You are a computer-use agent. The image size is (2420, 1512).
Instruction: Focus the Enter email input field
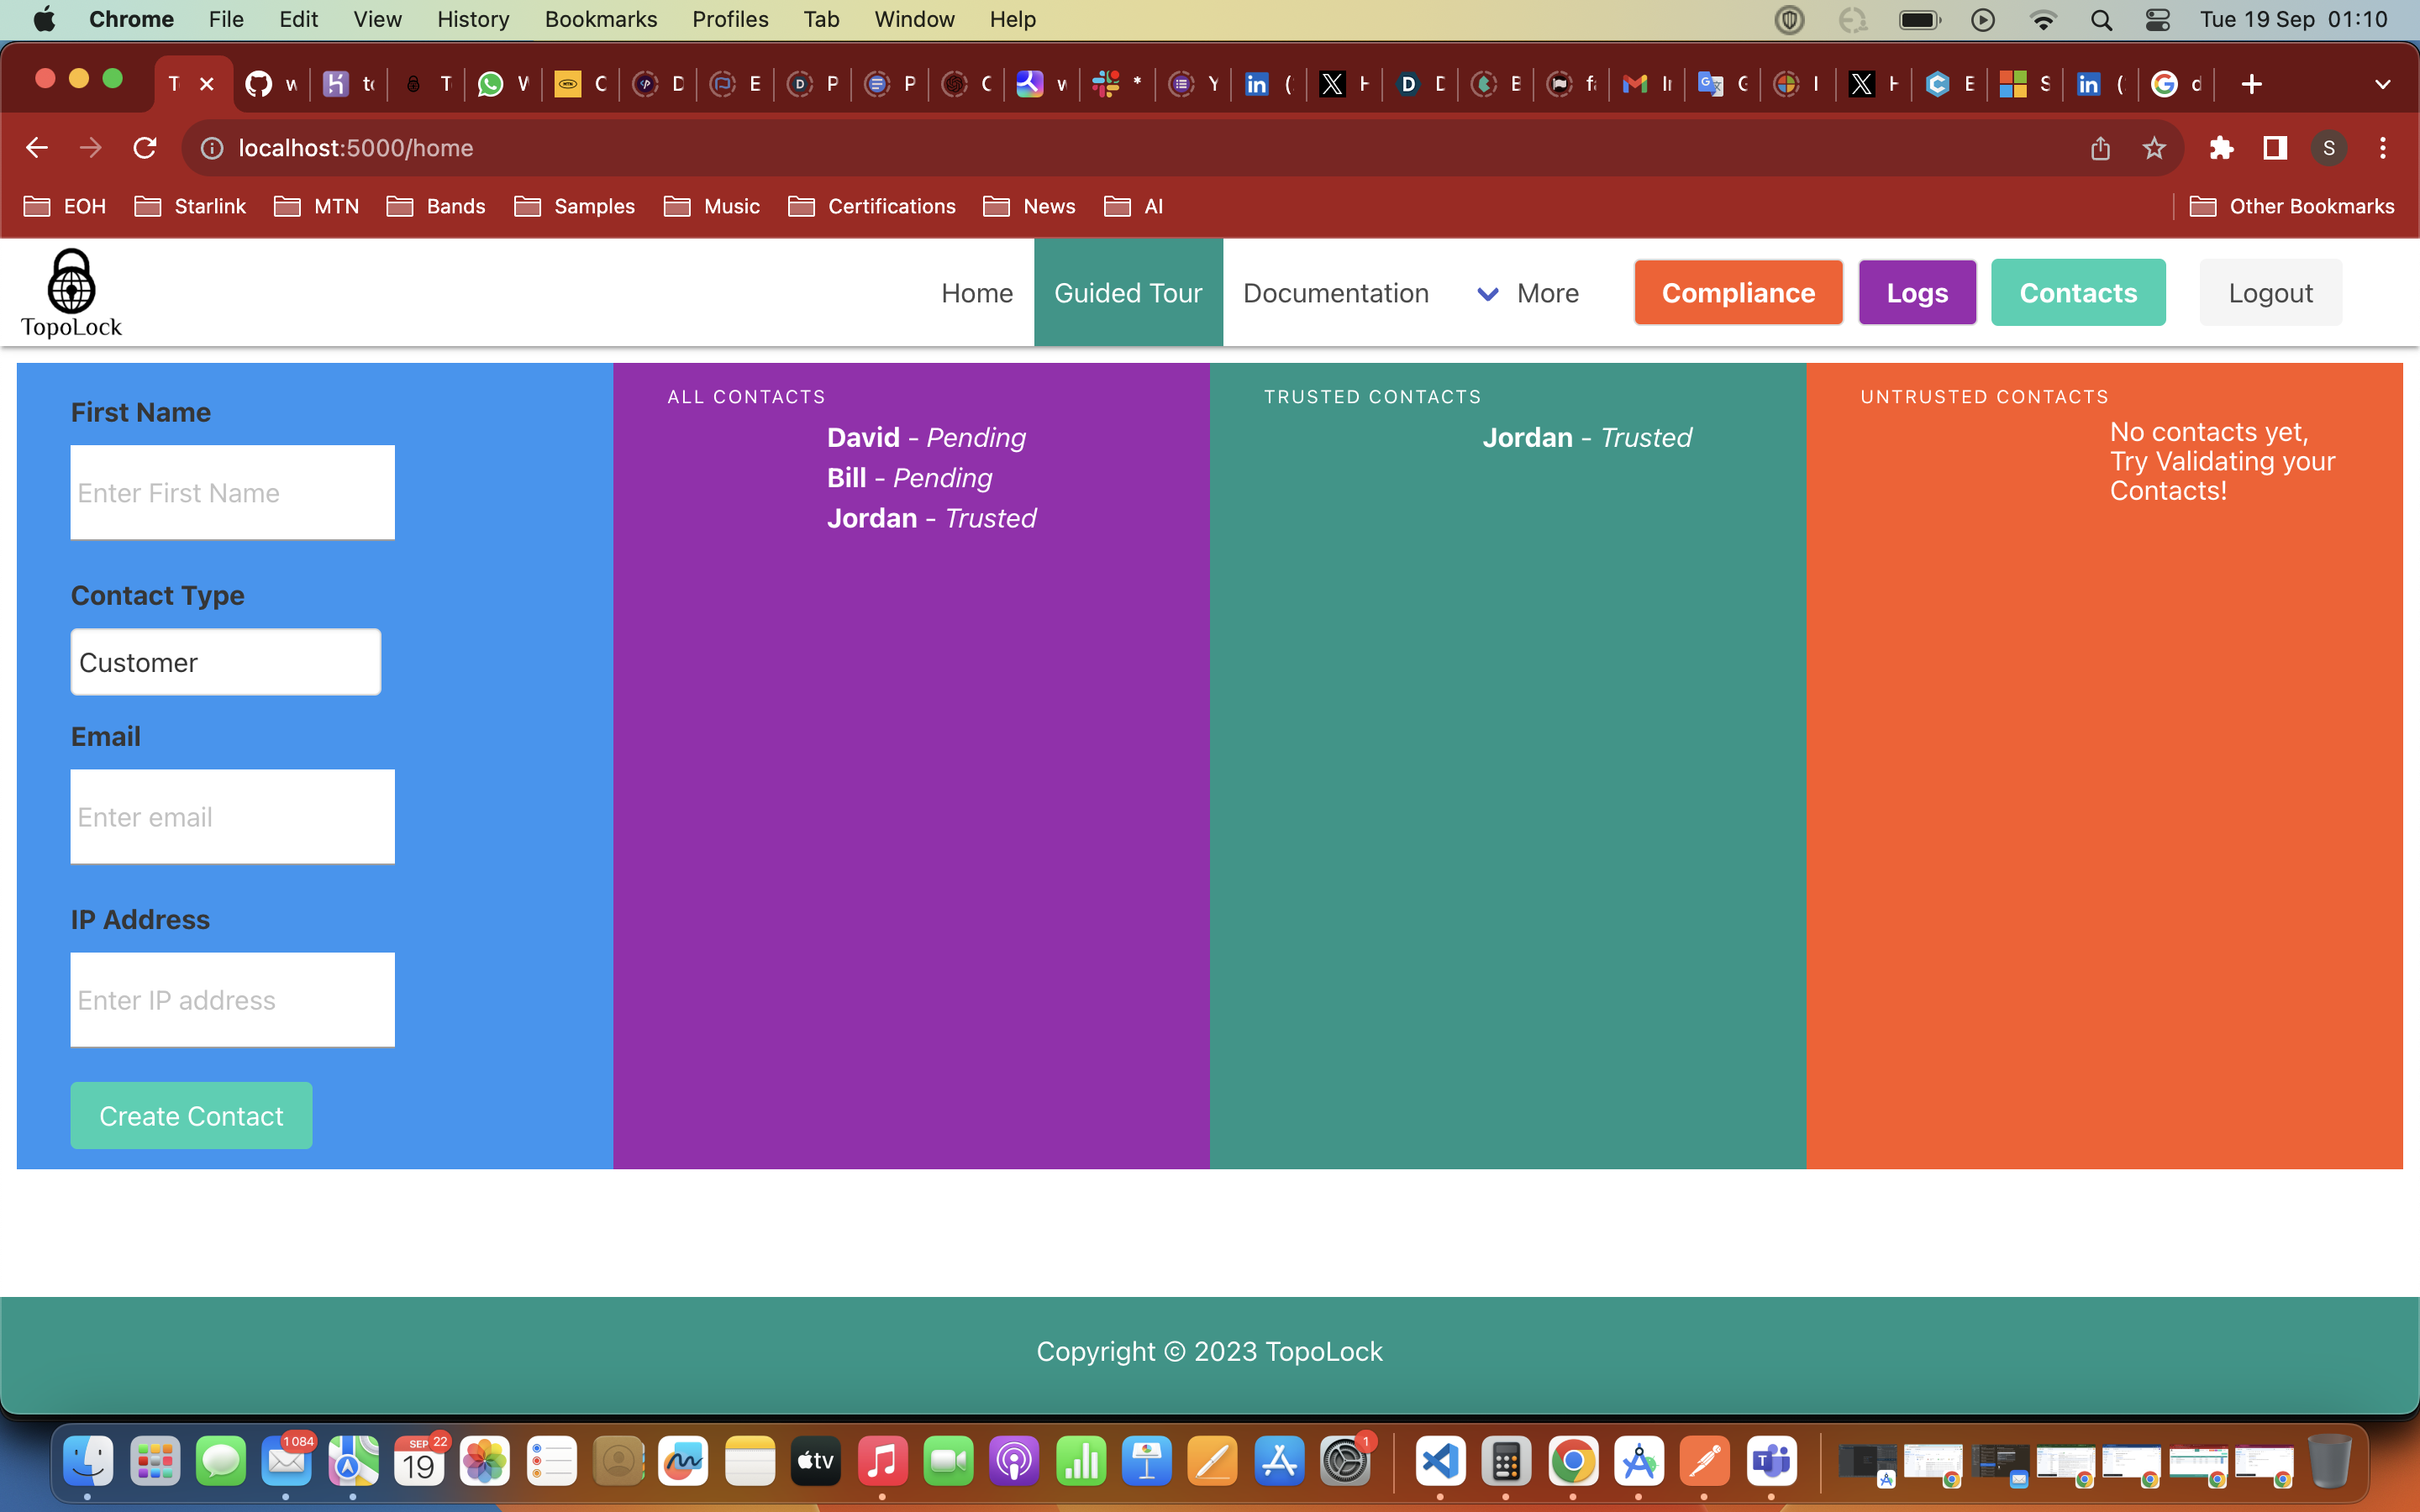233,817
